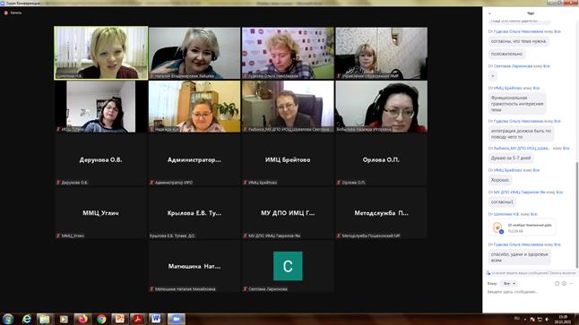Open Zoom from the Windows taskbar
This screenshot has height=325, width=579.
point(177,319)
